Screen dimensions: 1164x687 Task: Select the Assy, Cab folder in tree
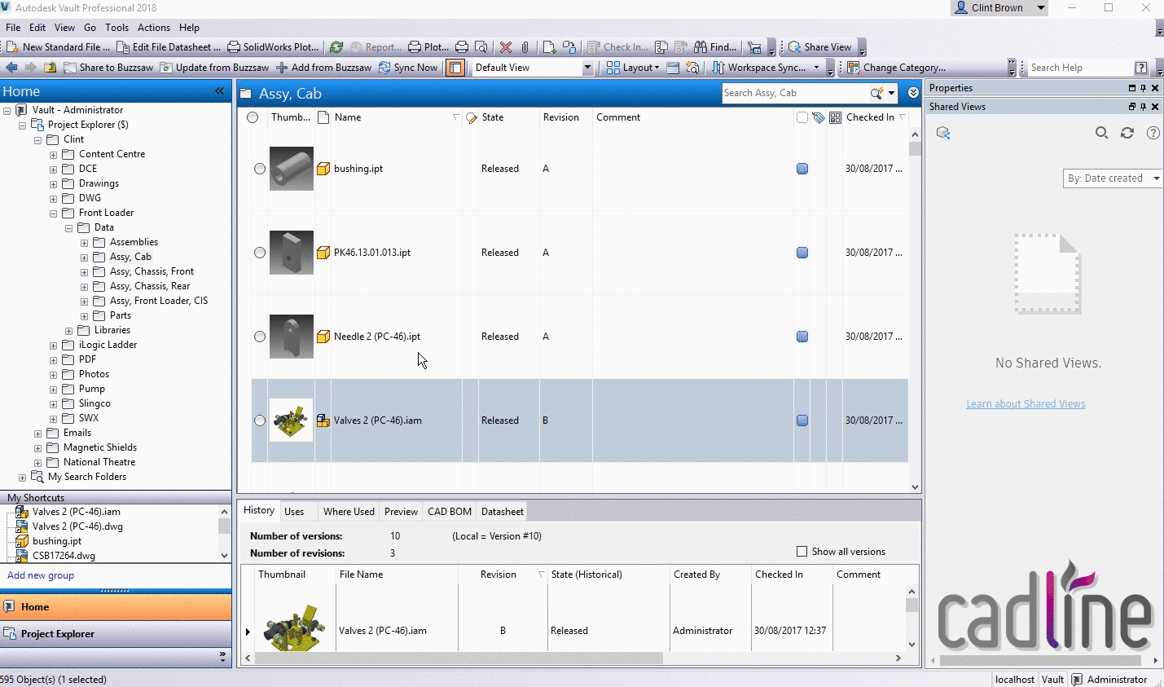[x=130, y=257]
